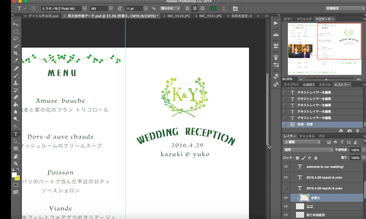Toggle lock image pixels brush icon
Viewport: 366px width, 219px height.
tap(304, 158)
